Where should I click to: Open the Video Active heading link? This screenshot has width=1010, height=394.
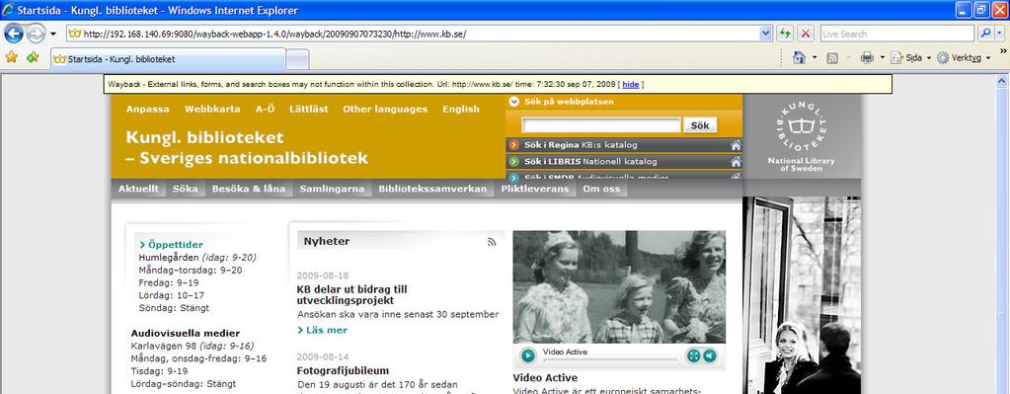pos(545,378)
